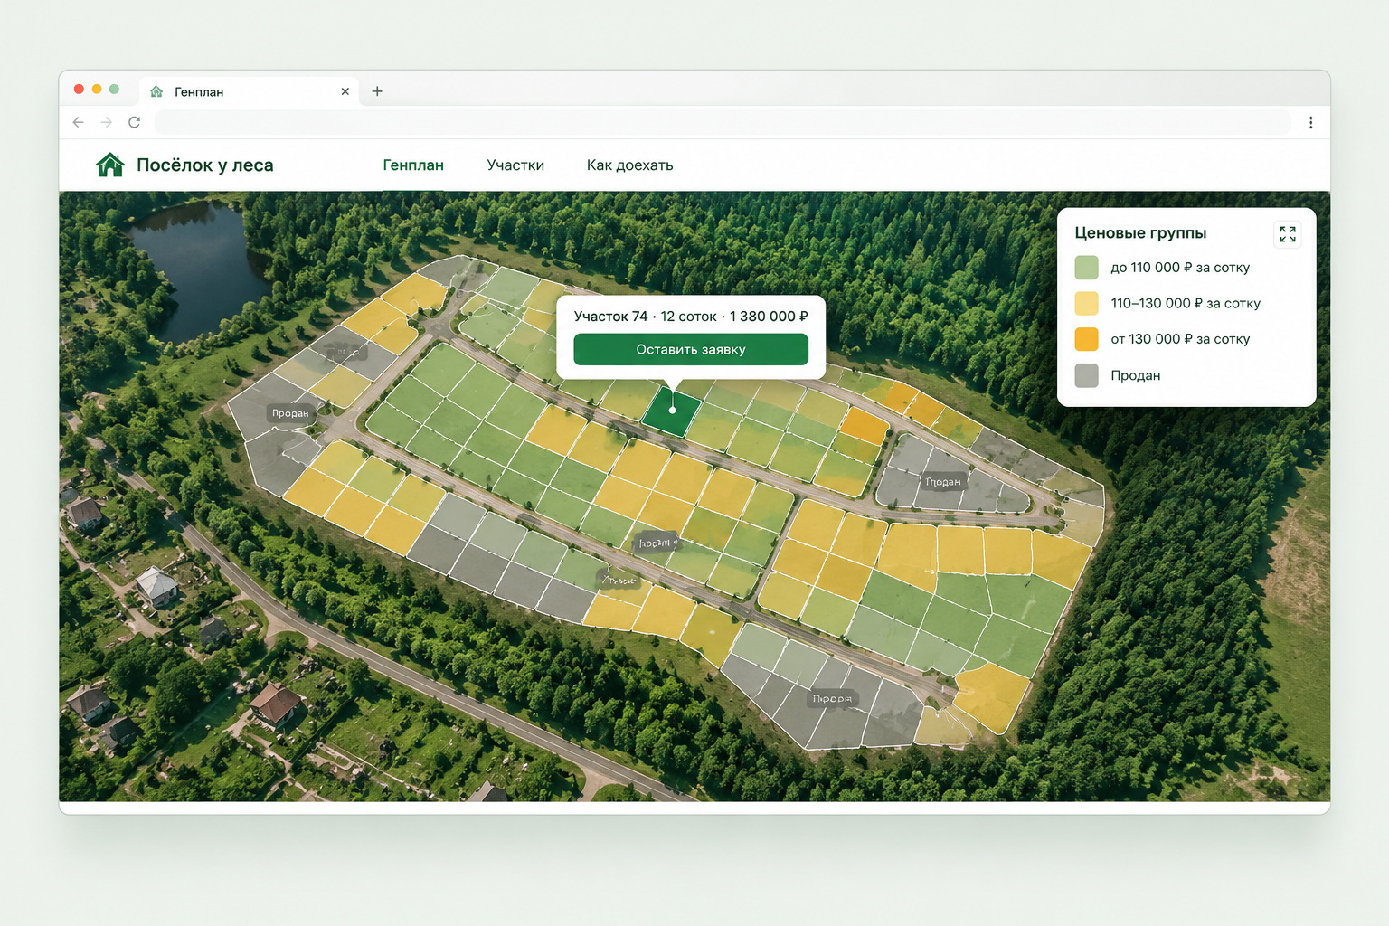Click the light yellow 110–130 000 ₽ swatch
Viewport: 1389px width, 926px height.
click(x=1086, y=304)
